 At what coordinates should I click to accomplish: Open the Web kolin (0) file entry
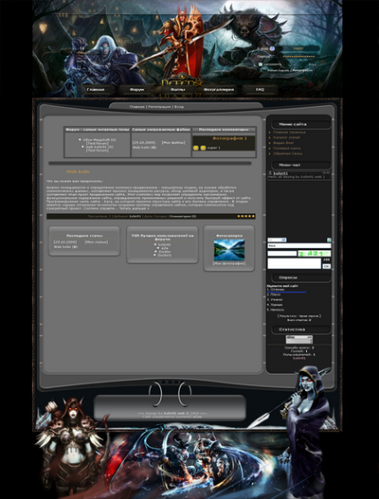click(144, 148)
